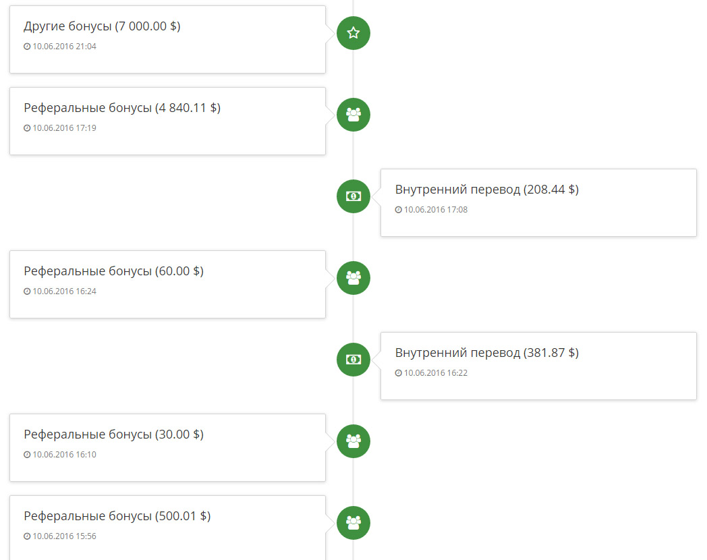Click the timestamp 10.06.2016 17:19
Viewport: 707px width, 560px height.
(x=64, y=128)
